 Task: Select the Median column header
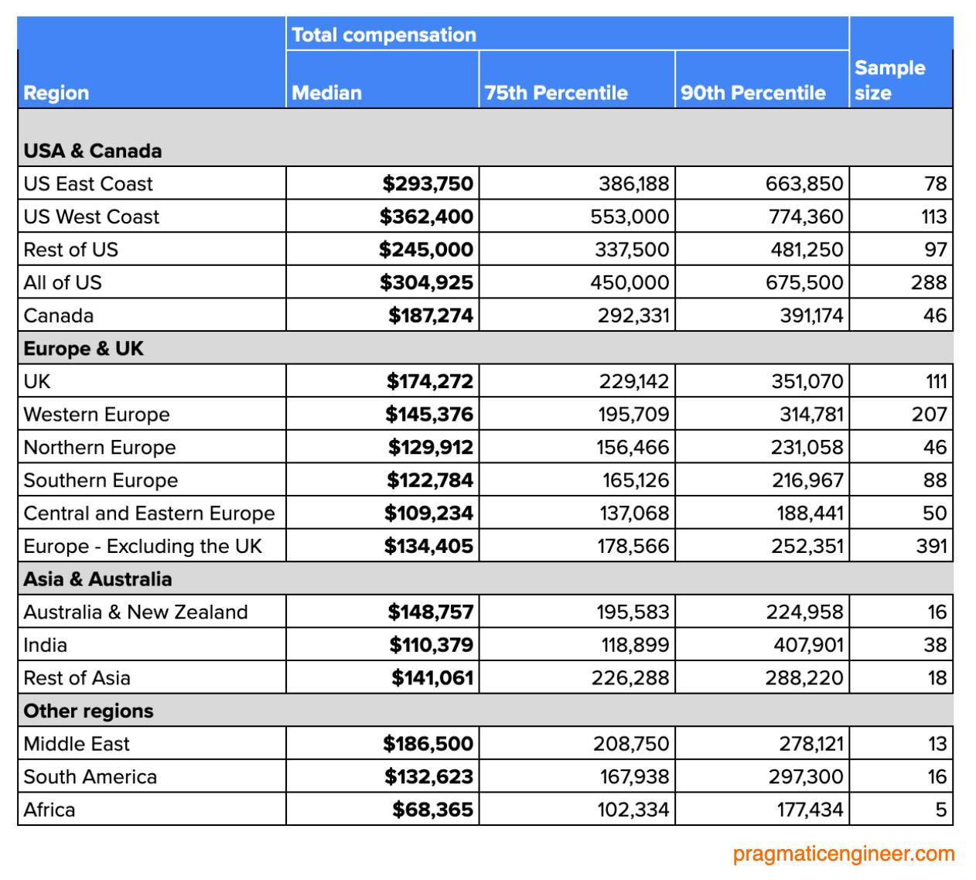click(x=327, y=93)
